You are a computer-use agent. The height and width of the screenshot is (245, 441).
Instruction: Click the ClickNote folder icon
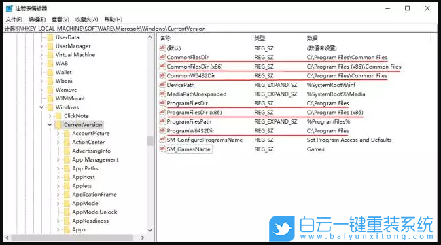(x=58, y=116)
